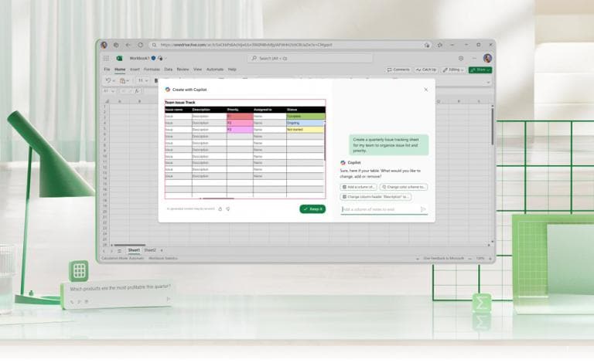Click the Excel app logo icon
The height and width of the screenshot is (363, 594).
[x=120, y=58]
